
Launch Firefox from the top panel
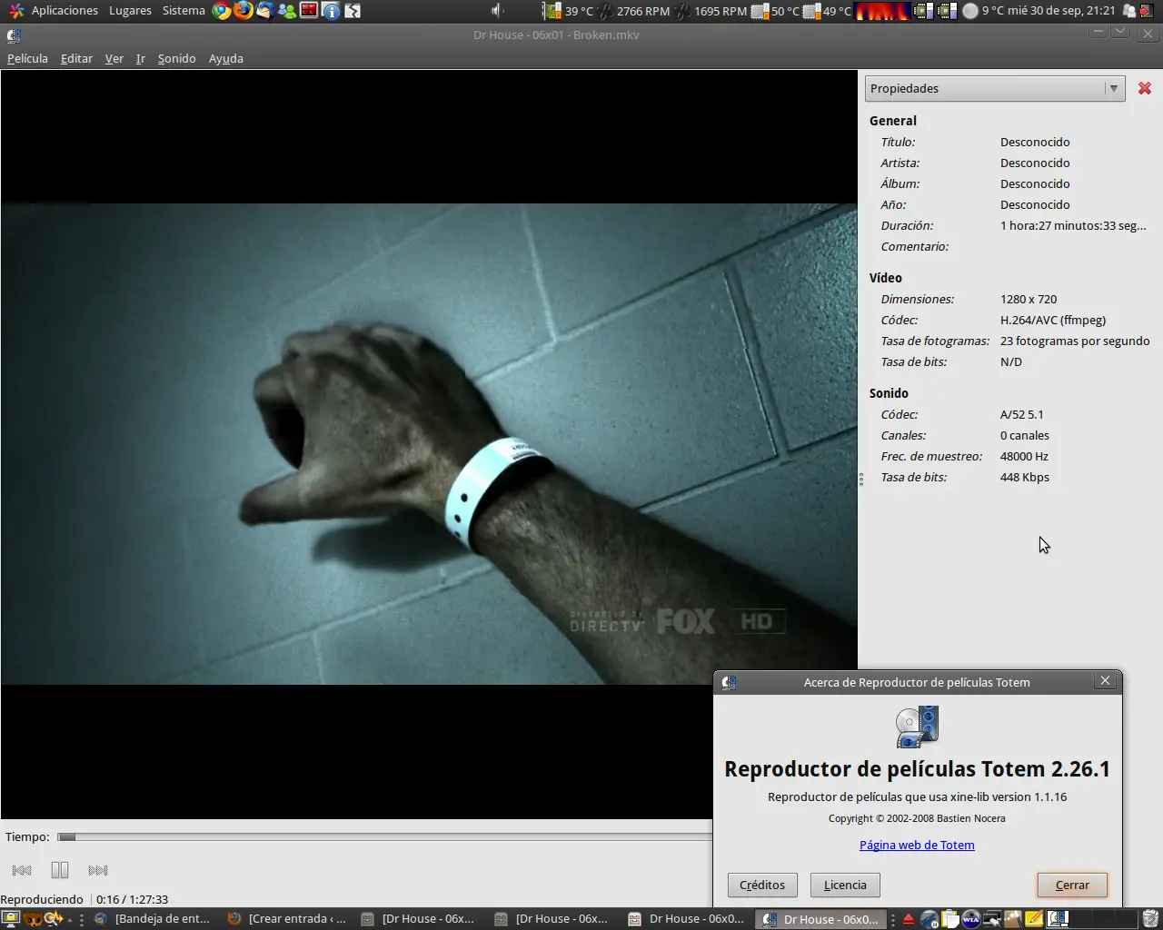244,11
